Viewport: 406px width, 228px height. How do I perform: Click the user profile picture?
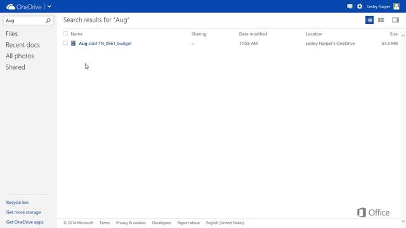[396, 6]
